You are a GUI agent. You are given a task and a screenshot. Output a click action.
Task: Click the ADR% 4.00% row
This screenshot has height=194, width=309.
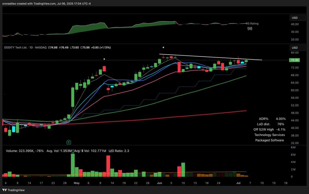272,119
